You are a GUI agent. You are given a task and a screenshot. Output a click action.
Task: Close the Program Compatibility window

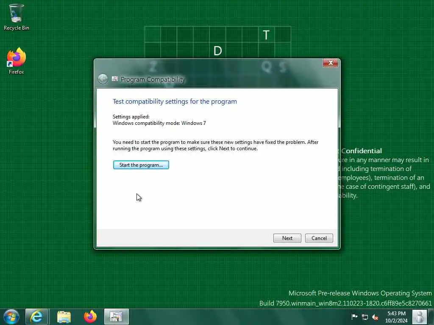coord(330,63)
